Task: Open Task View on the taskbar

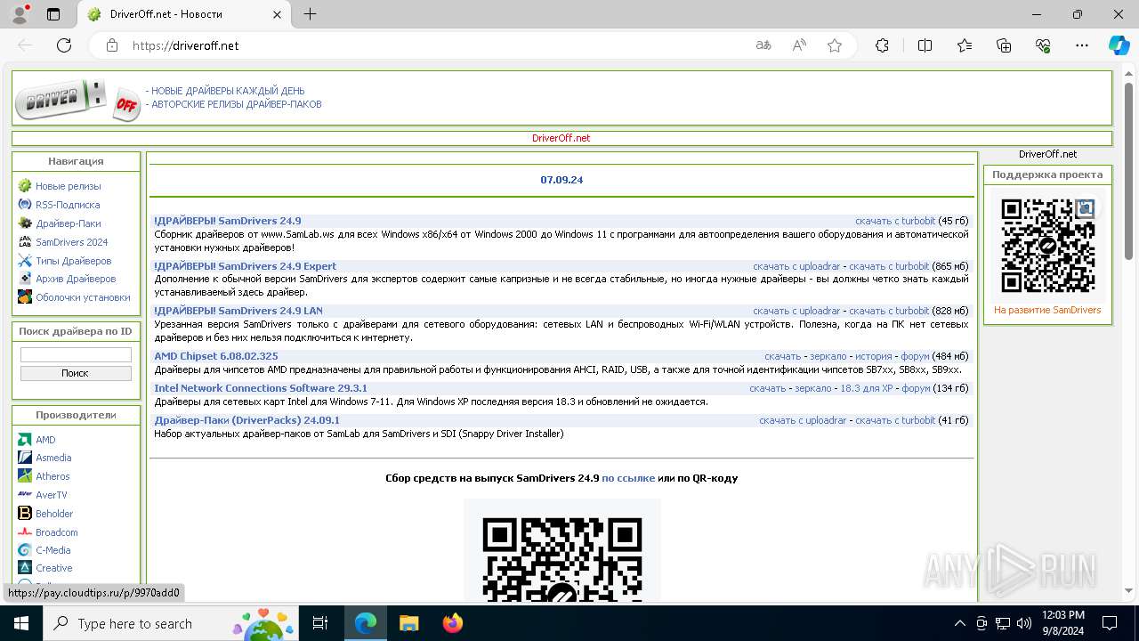Action: (320, 623)
